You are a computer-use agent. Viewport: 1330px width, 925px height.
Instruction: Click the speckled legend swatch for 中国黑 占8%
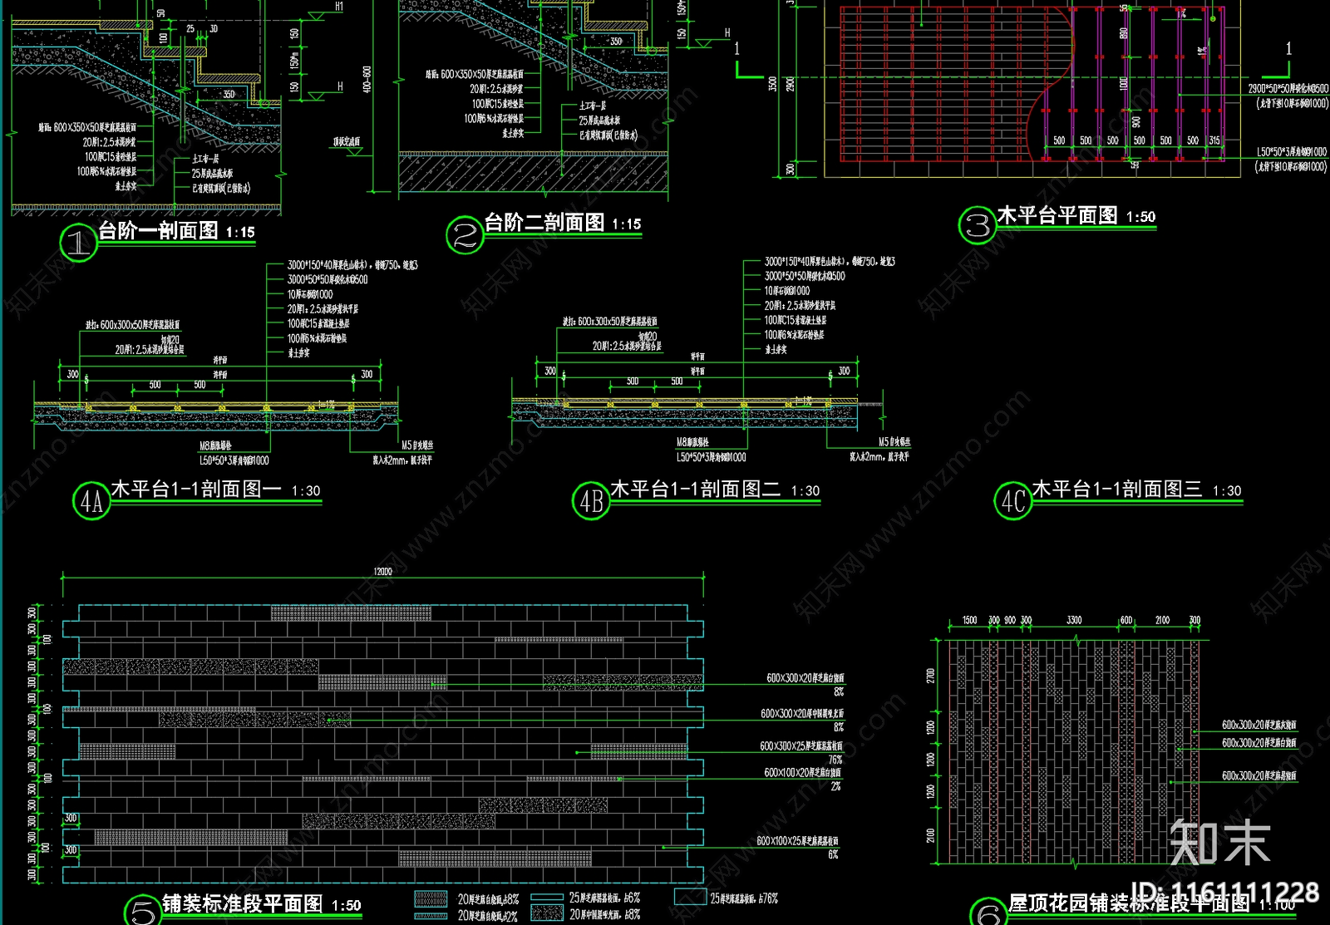coord(547,913)
